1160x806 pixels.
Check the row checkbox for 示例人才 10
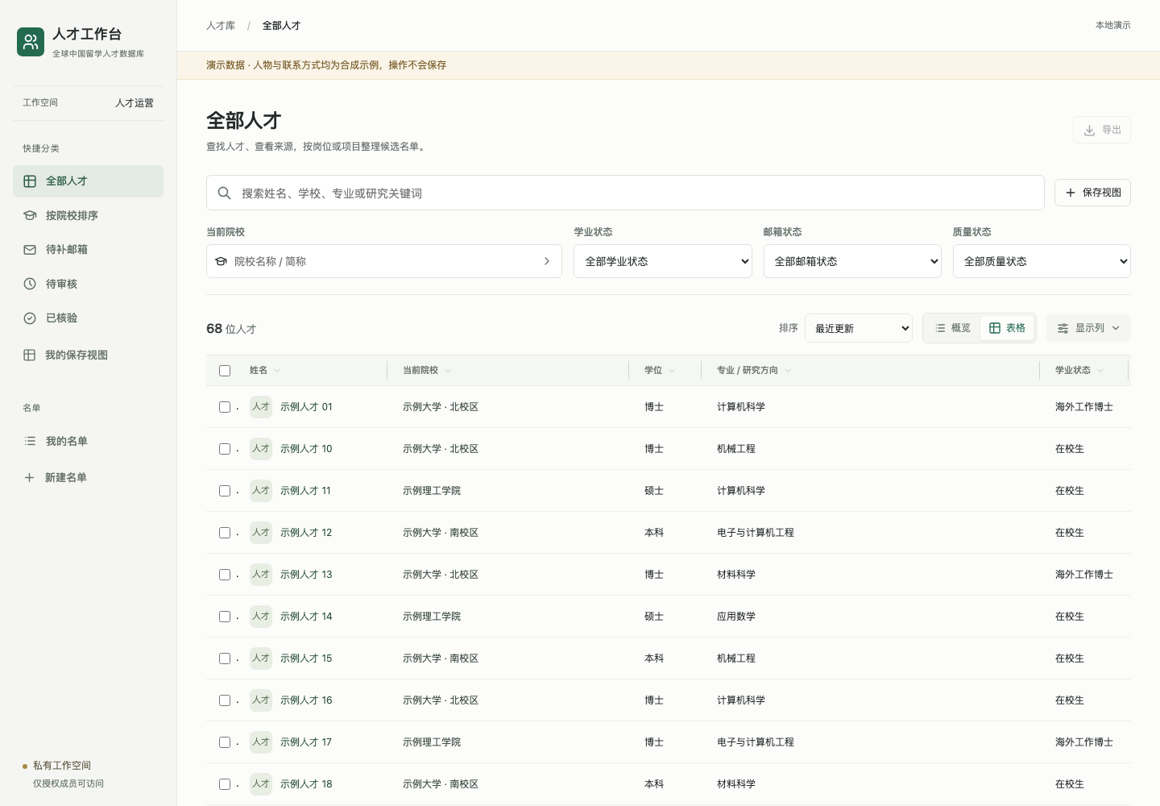pyautogui.click(x=225, y=449)
